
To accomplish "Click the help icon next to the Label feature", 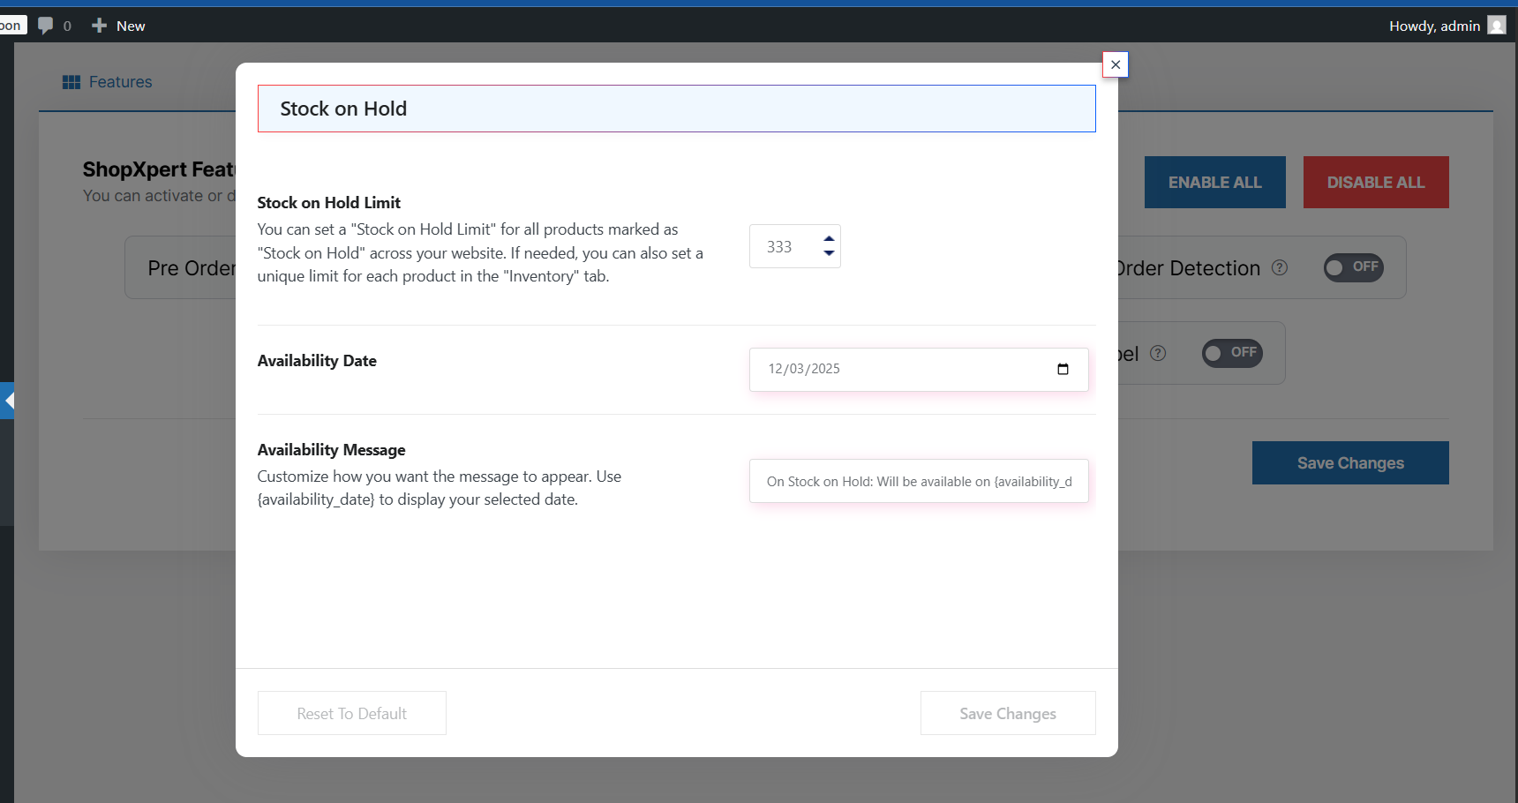I will click(1158, 353).
